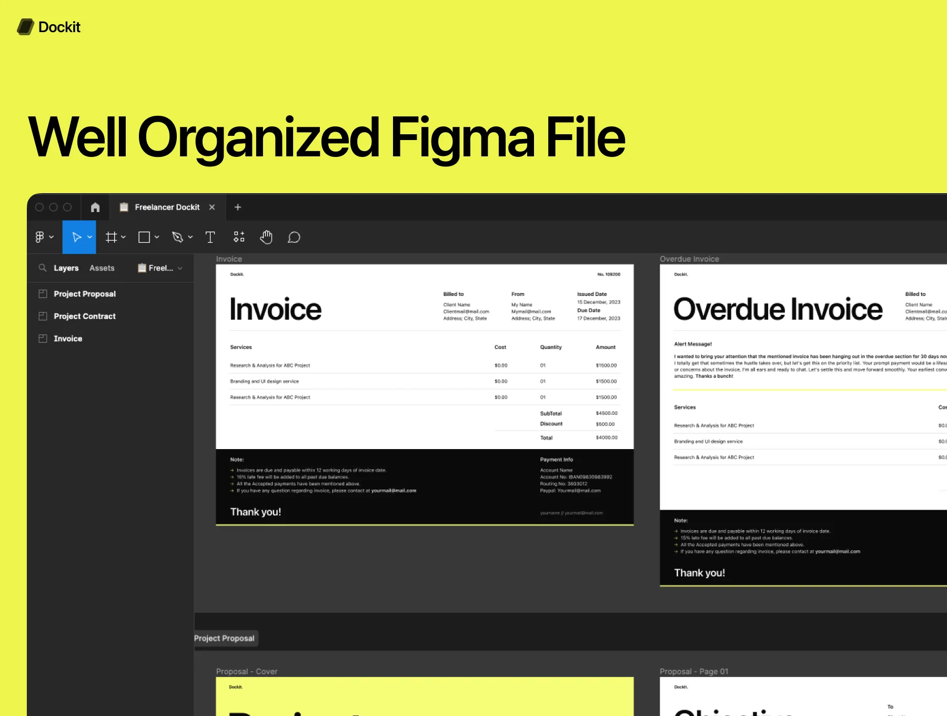Screen dimensions: 947x716
Task: Go to the Figma home screen
Action: 95,207
